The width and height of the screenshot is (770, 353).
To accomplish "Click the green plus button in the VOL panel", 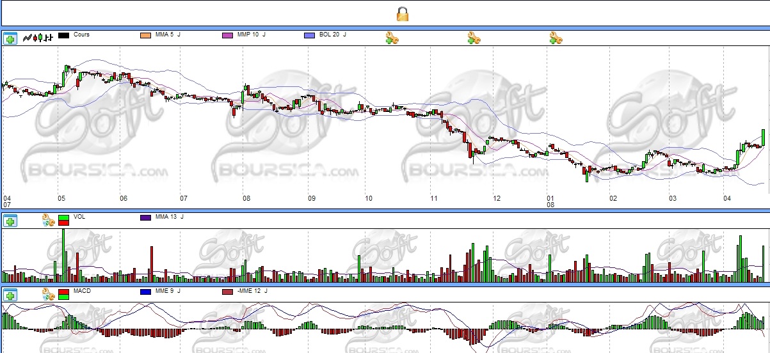I will (10, 221).
